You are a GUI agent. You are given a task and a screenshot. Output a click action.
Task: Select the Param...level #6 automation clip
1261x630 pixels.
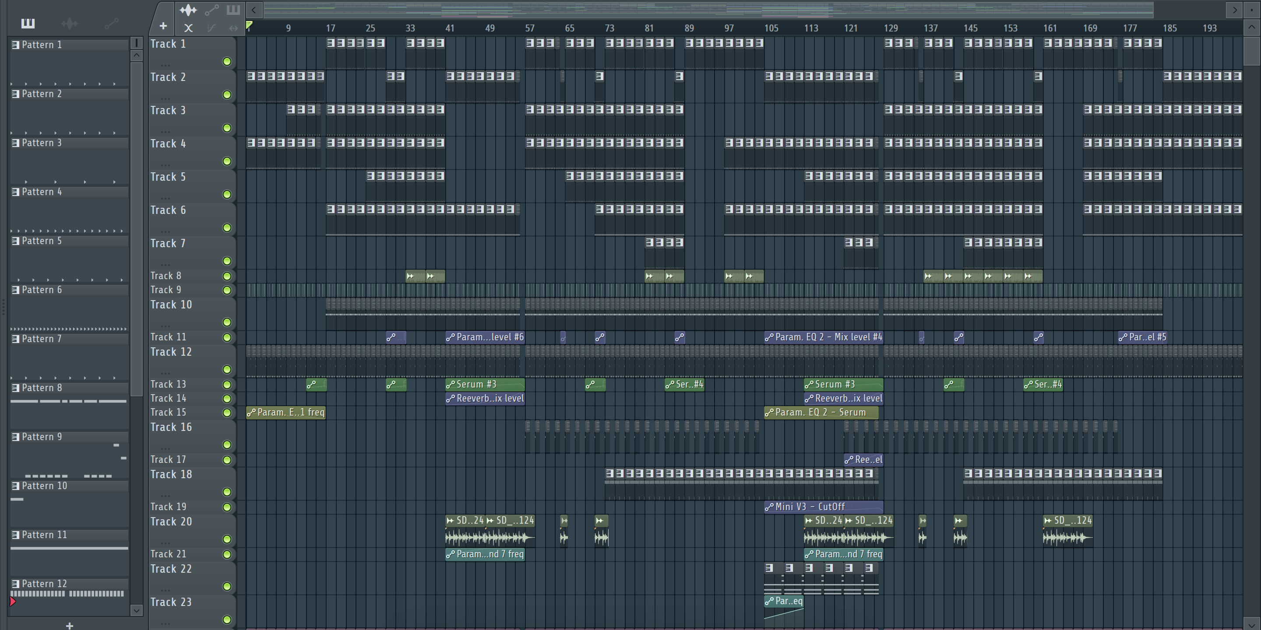[485, 337]
